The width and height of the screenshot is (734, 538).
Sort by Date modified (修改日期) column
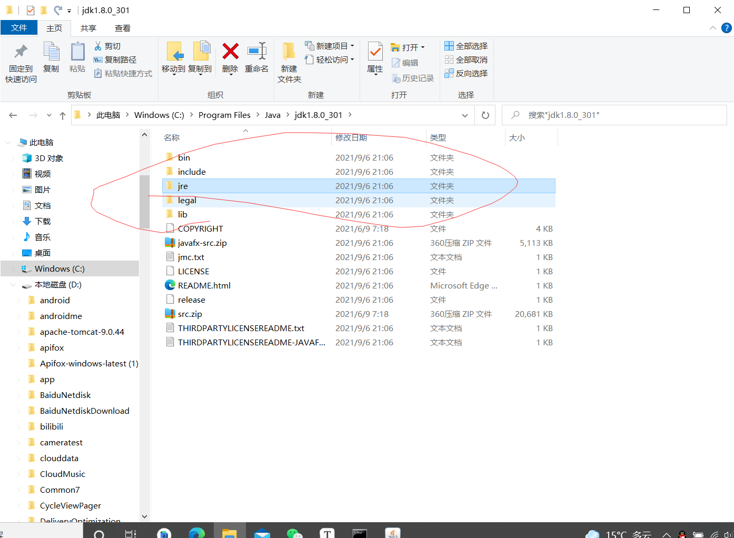pos(351,138)
